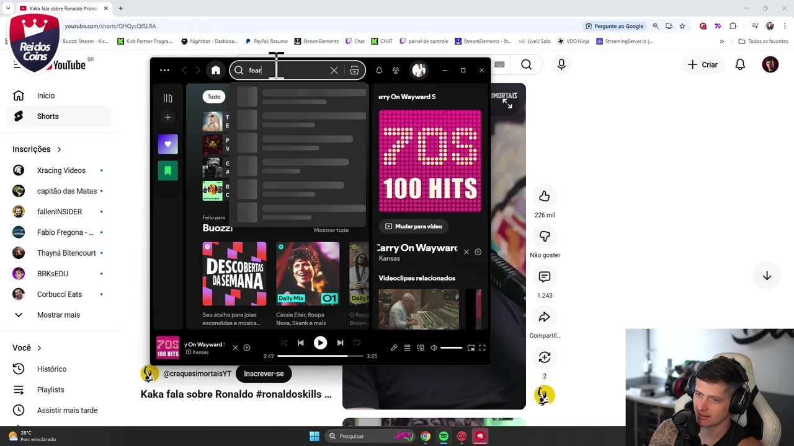Open Spotify three-dot main menu
The image size is (794, 446).
coord(164,71)
